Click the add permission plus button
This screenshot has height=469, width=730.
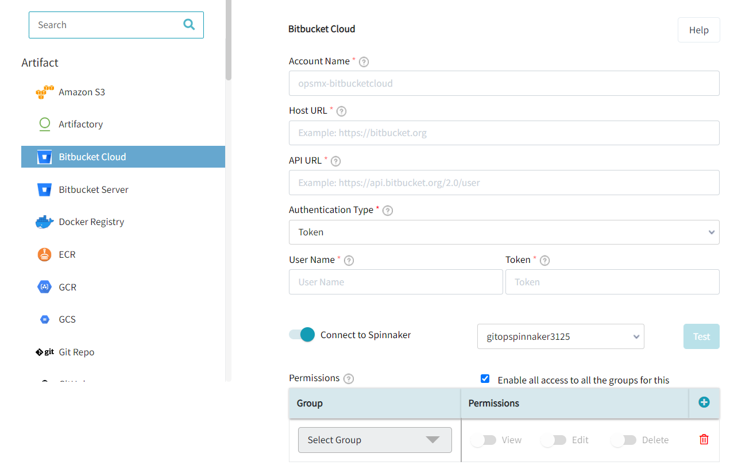pyautogui.click(x=704, y=402)
